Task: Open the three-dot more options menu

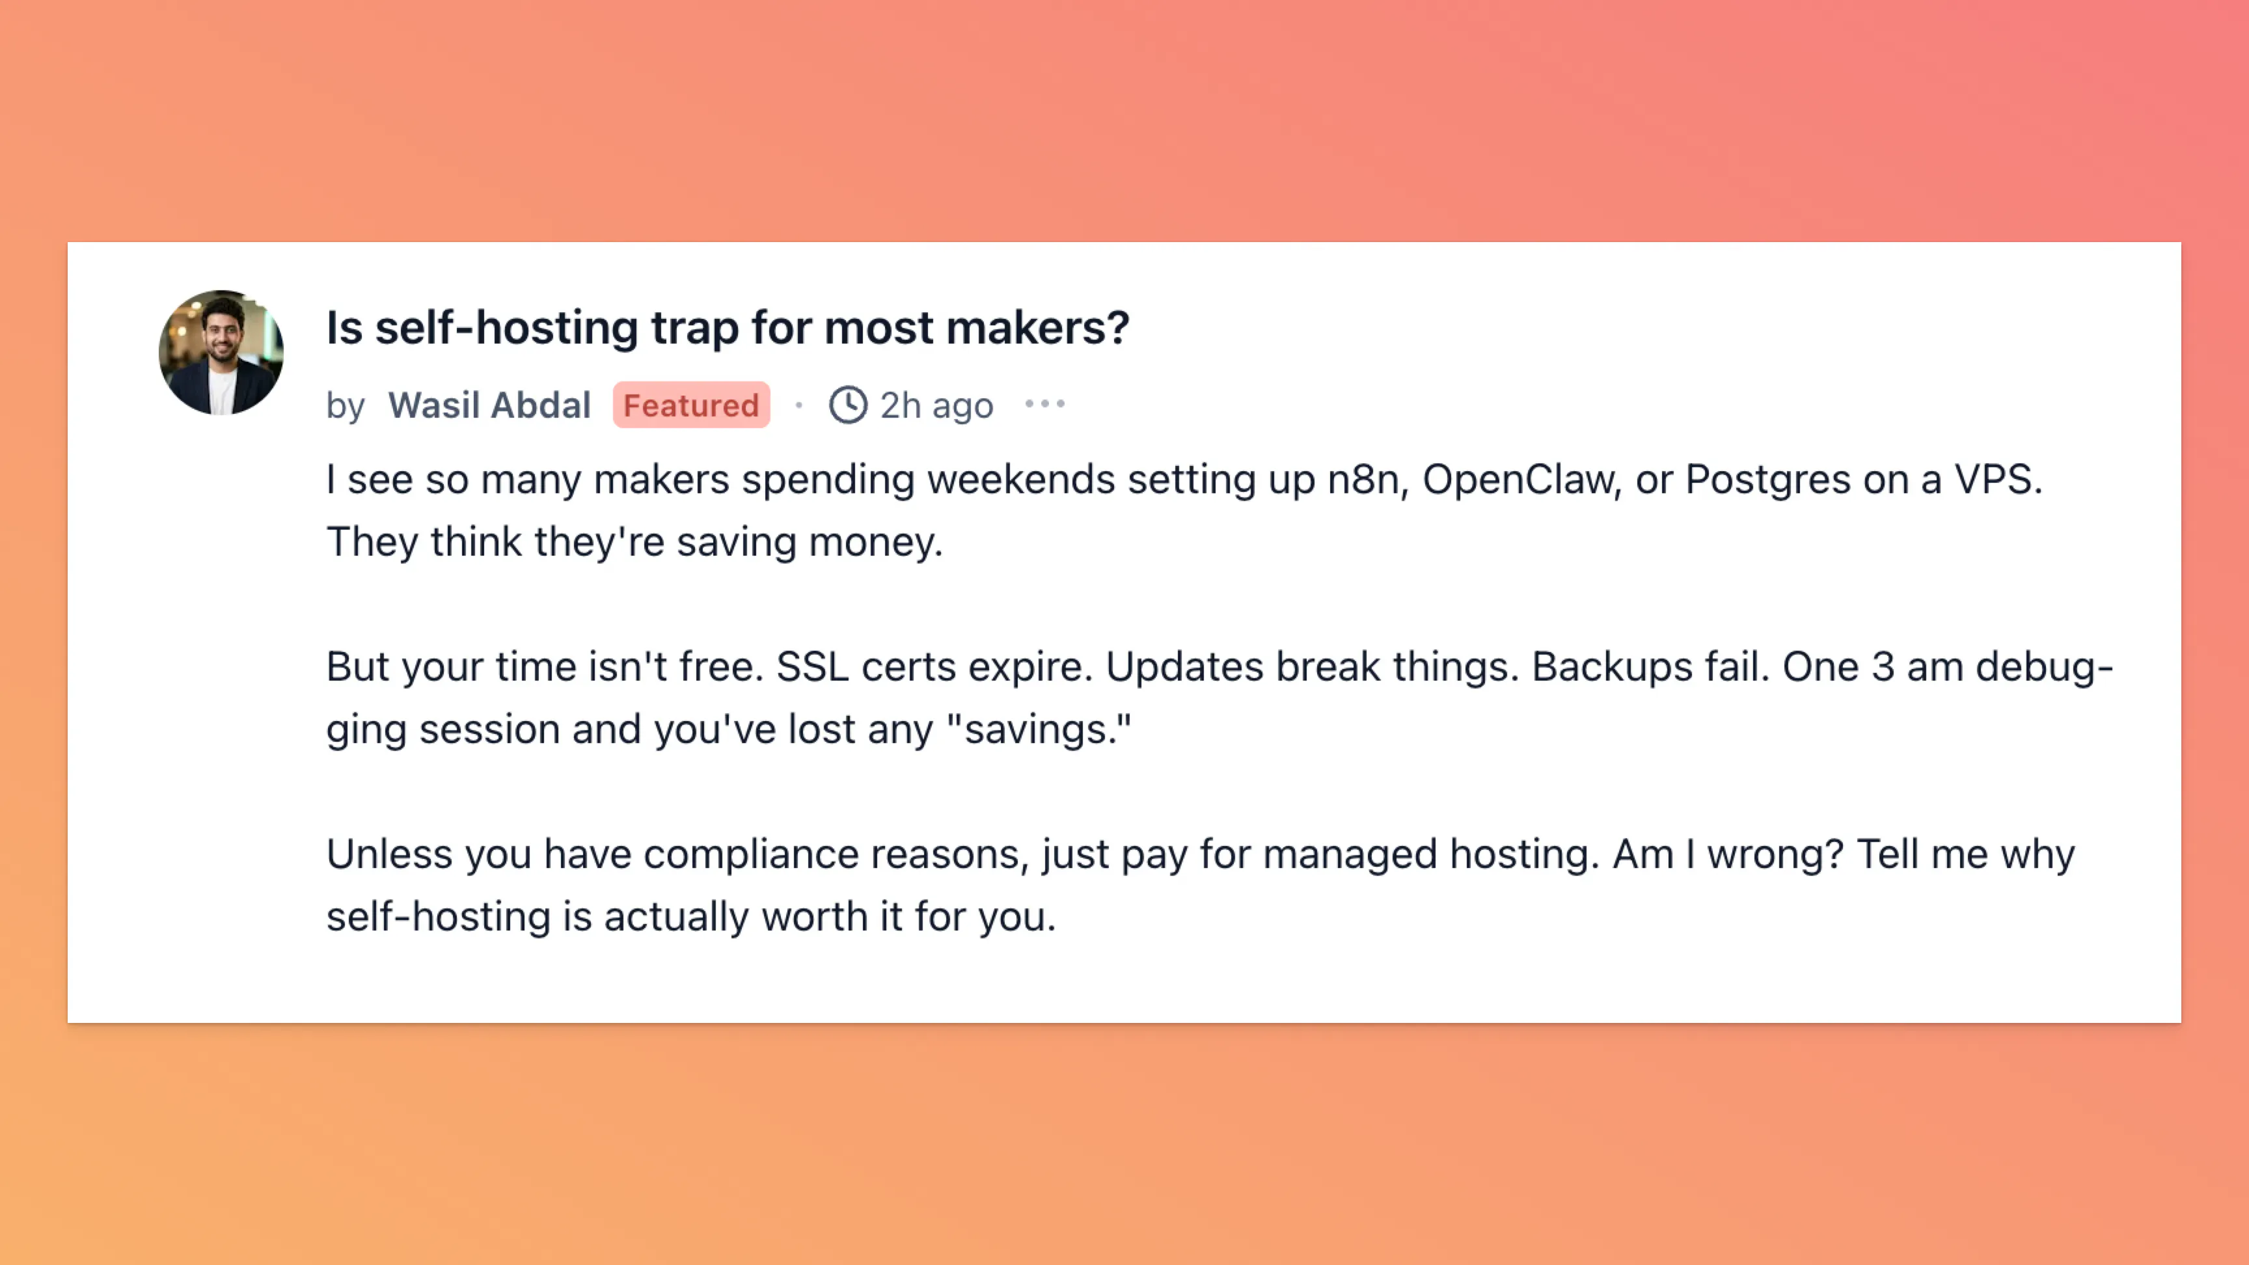Action: point(1045,403)
